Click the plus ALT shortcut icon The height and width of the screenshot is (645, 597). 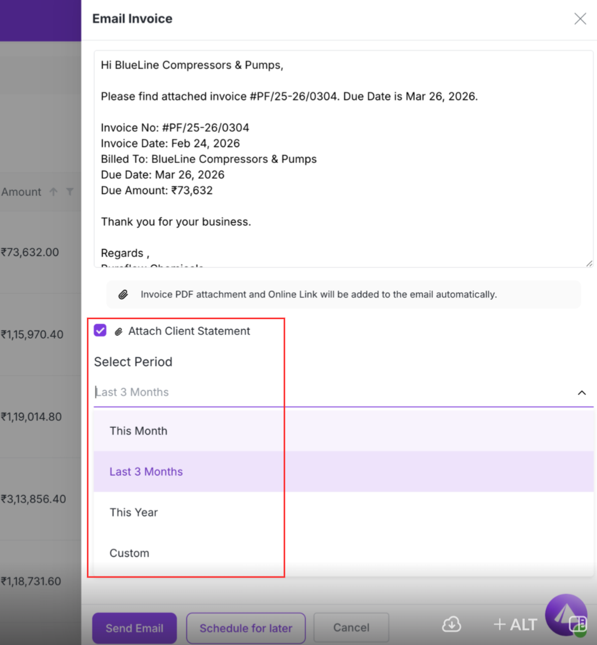coord(515,625)
